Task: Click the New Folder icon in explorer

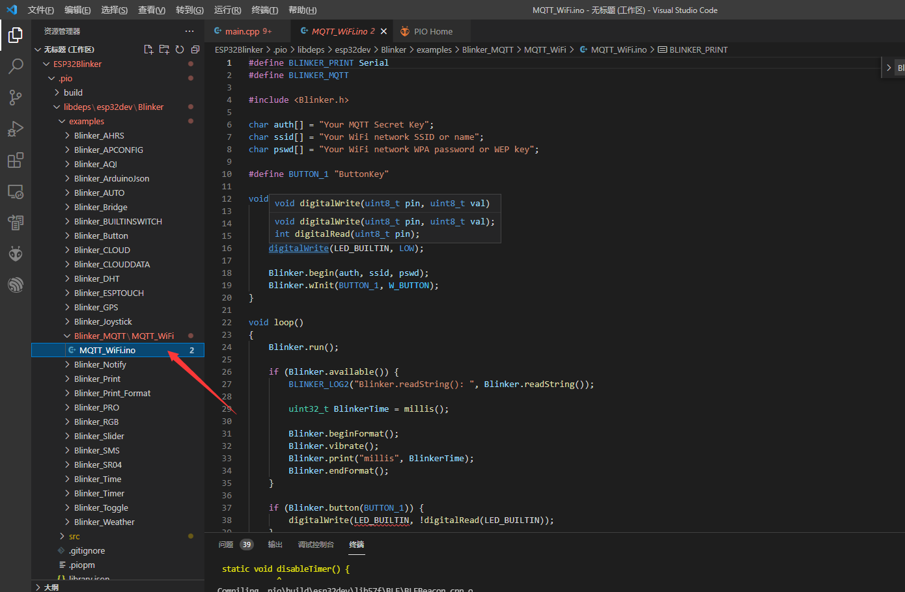Action: pos(164,49)
